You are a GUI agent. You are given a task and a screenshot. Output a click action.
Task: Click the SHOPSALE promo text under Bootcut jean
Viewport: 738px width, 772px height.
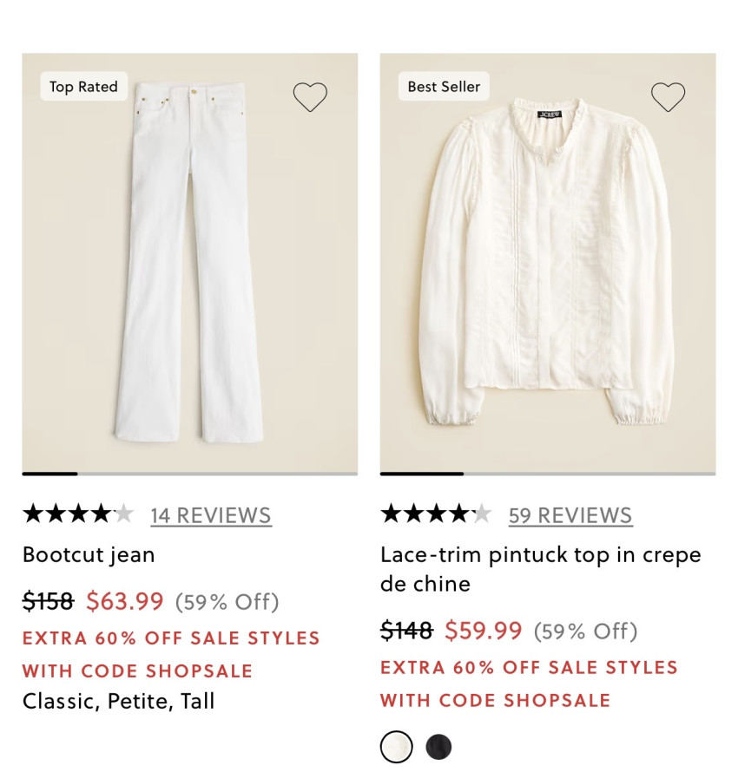point(171,654)
